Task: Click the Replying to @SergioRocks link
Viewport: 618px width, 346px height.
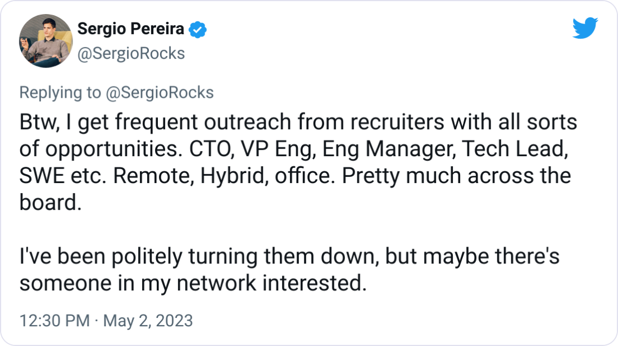Action: (116, 92)
